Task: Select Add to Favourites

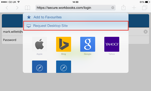Action: coord(75,17)
